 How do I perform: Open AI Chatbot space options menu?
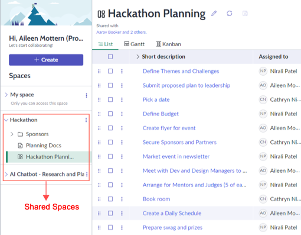[87, 175]
